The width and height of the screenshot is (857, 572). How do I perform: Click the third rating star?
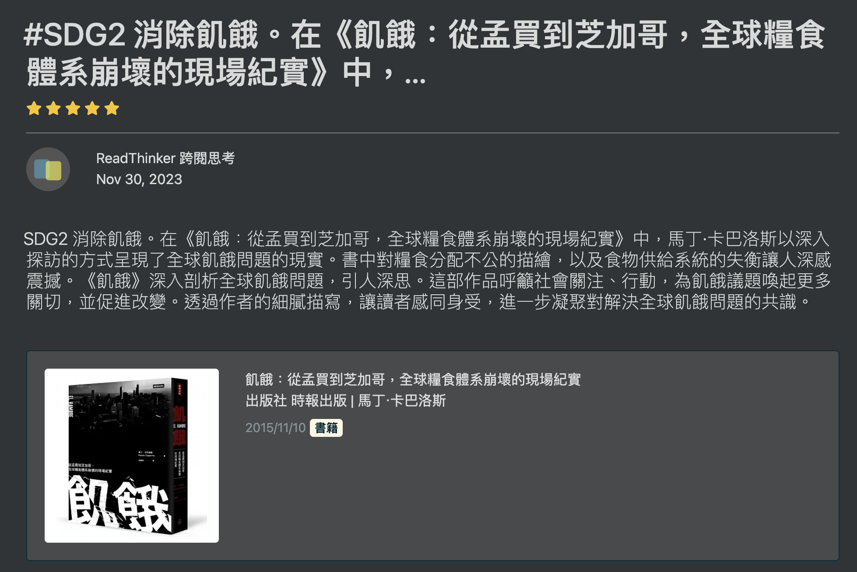(x=73, y=108)
